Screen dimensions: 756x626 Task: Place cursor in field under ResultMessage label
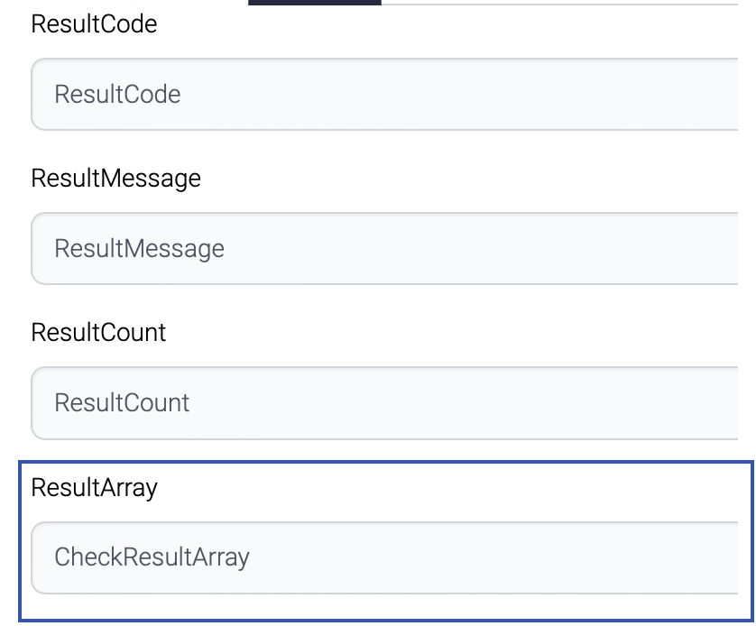[x=451, y=249]
